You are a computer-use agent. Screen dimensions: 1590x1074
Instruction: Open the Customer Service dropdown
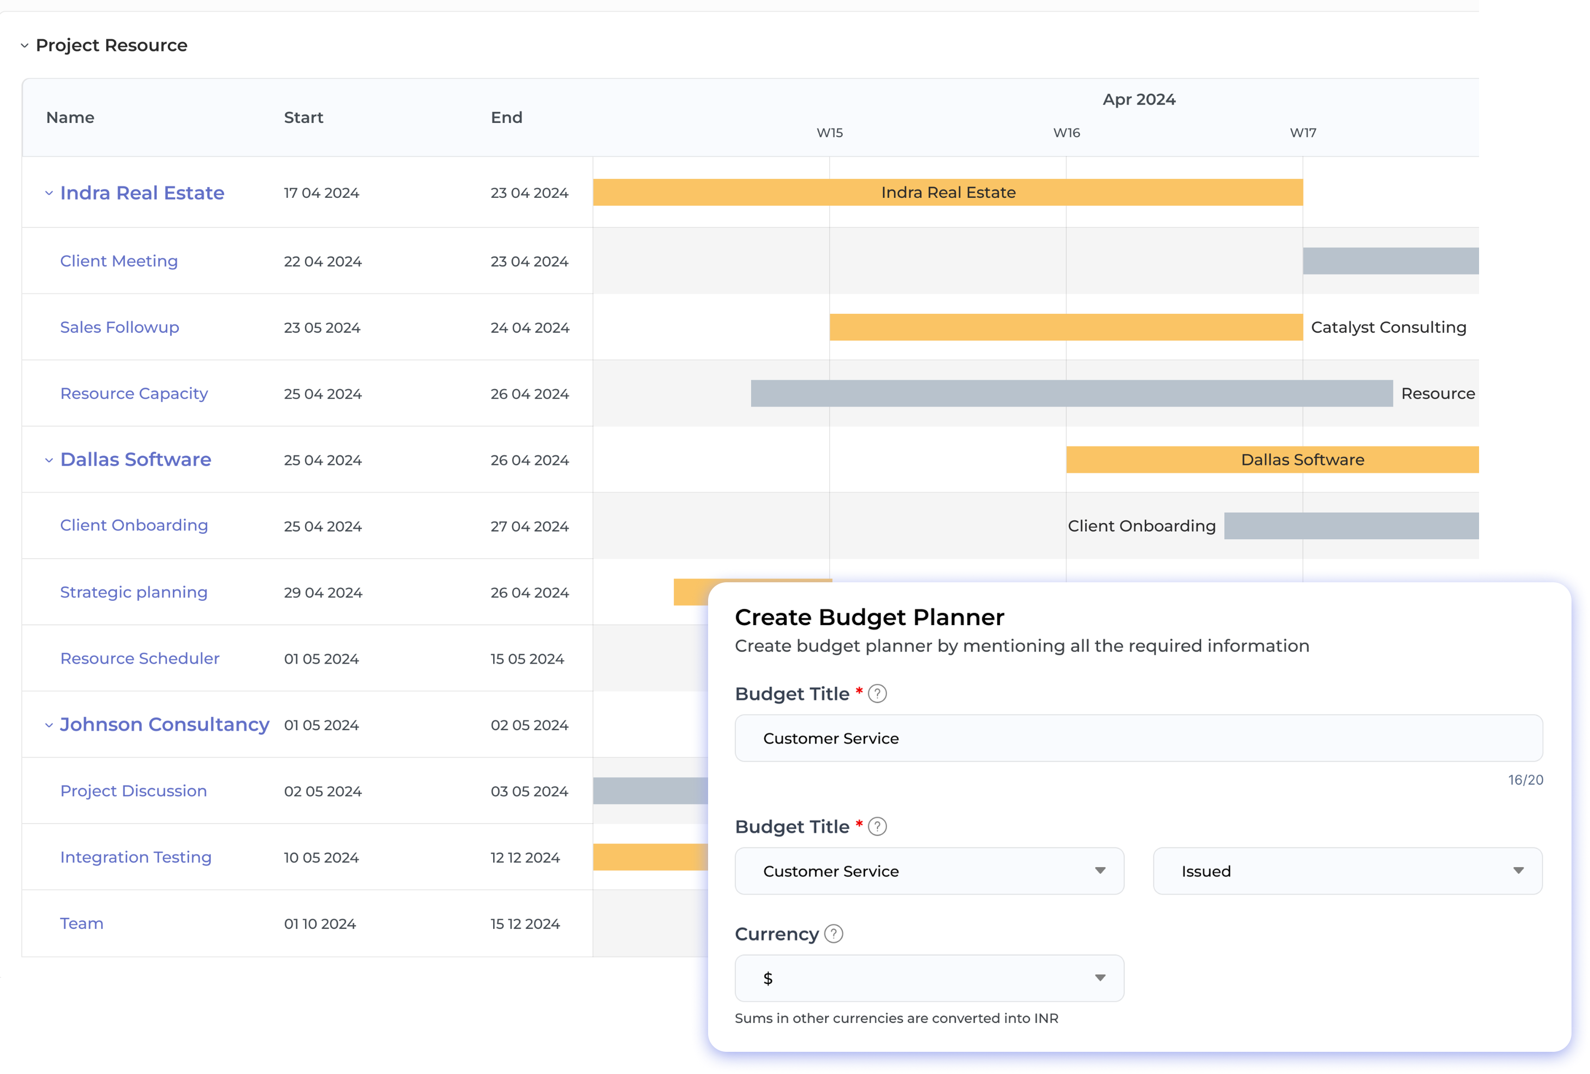tap(929, 871)
